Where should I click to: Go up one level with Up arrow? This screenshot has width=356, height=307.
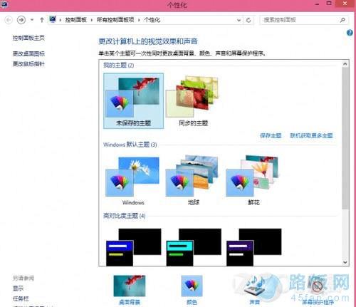pyautogui.click(x=42, y=20)
